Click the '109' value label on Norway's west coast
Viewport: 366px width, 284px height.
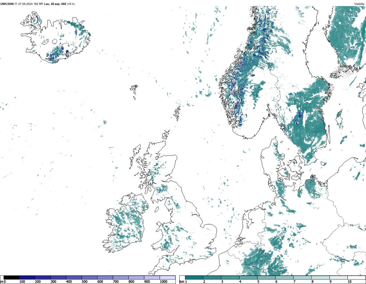pyautogui.click(x=234, y=82)
